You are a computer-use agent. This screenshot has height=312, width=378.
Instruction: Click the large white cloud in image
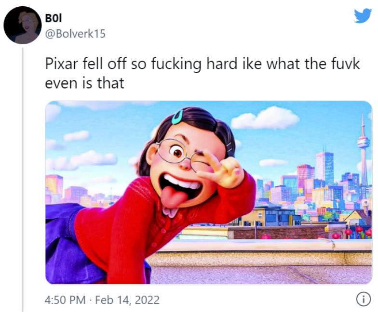[x=265, y=118]
